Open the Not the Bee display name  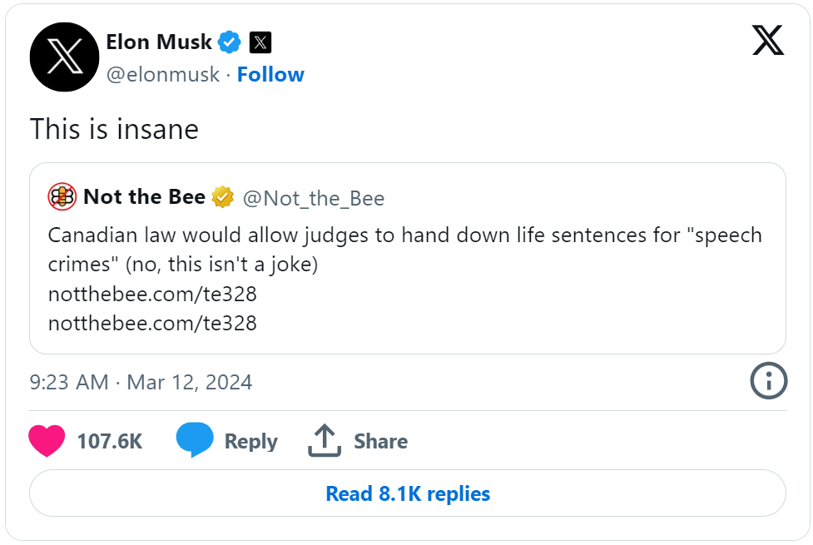click(144, 197)
